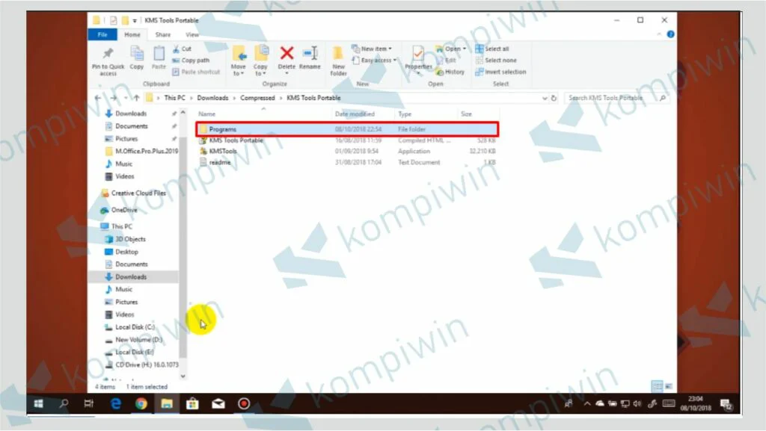Screen dimensions: 766x431
Task: Open Local Disk (E:) in navigation pane
Action: coord(129,352)
